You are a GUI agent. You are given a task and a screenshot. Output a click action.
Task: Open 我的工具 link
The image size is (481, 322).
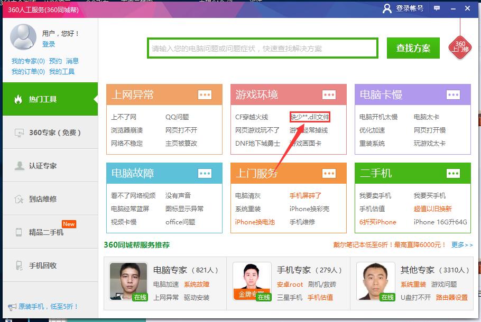click(62, 72)
